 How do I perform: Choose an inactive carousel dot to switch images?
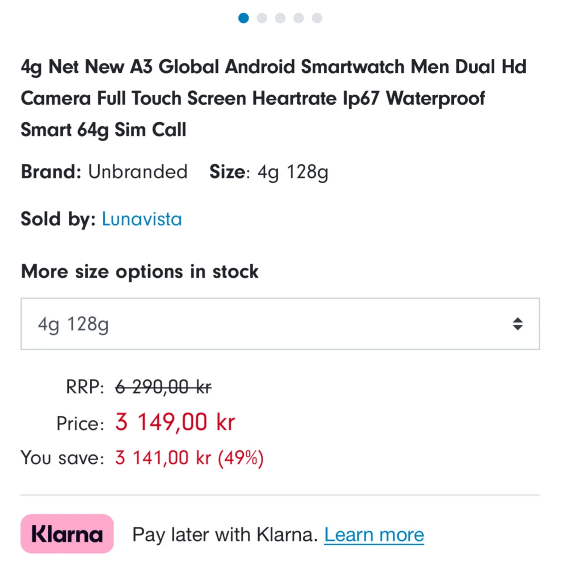pyautogui.click(x=262, y=18)
